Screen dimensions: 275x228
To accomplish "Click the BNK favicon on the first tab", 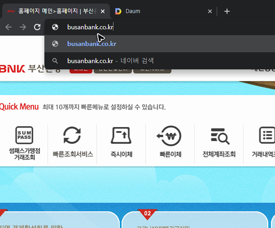I will coord(11,11).
